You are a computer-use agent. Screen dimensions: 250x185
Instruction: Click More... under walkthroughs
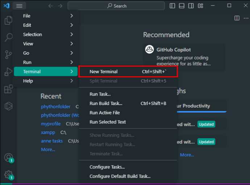click(x=187, y=155)
